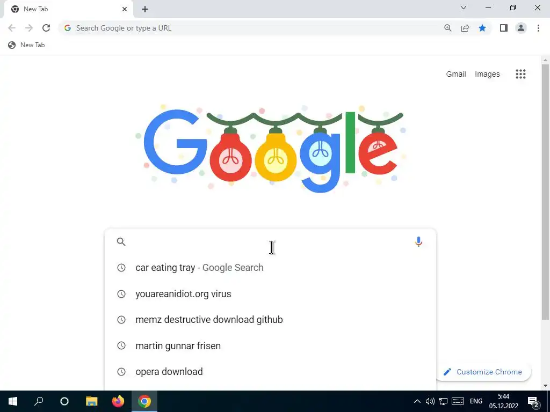This screenshot has width=550, height=412.
Task: Open Firefox from the taskbar
Action: 118,401
